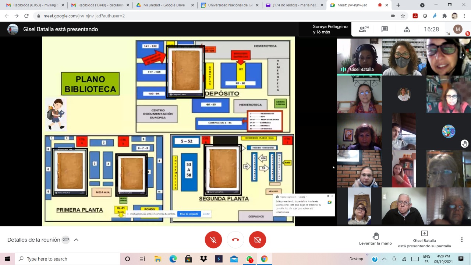Expand Detalles de la reunión chevron
The width and height of the screenshot is (471, 265).
[x=76, y=240]
